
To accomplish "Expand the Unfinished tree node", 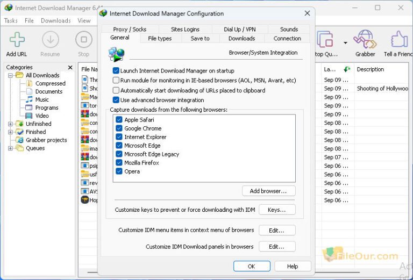I will [10, 124].
